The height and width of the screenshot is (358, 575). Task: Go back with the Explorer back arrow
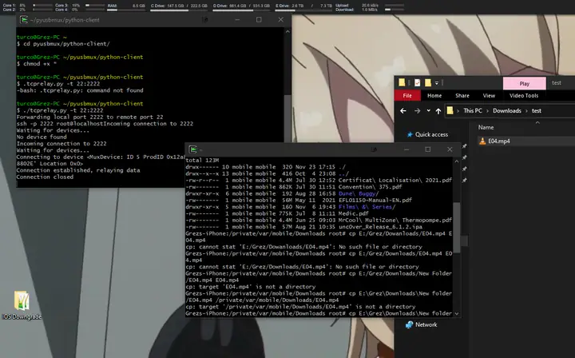click(403, 111)
